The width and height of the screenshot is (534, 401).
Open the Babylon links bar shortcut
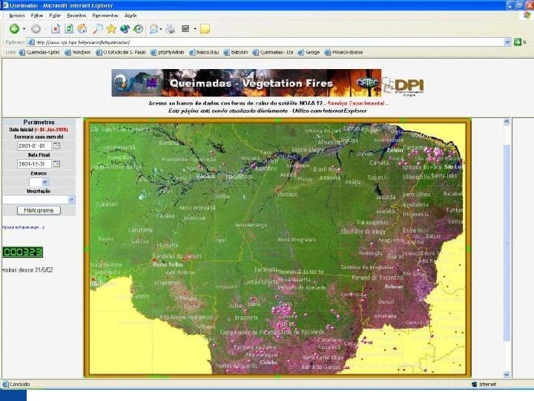pos(236,53)
